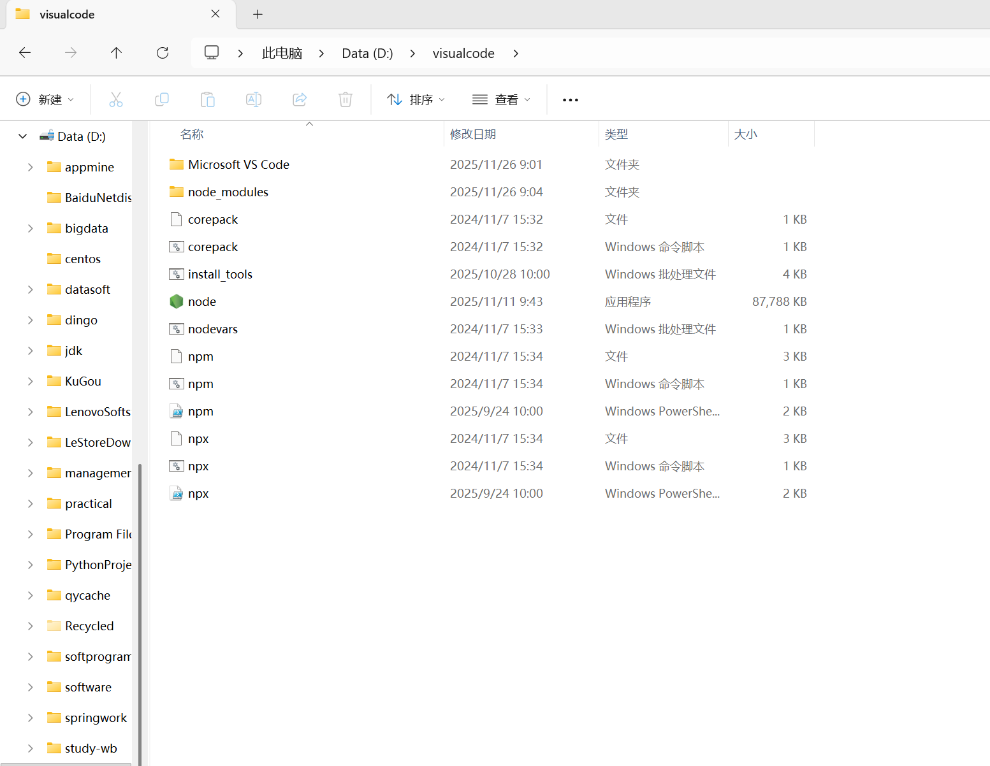Click the Delete trash icon
Viewport: 990px width, 766px height.
pos(346,99)
